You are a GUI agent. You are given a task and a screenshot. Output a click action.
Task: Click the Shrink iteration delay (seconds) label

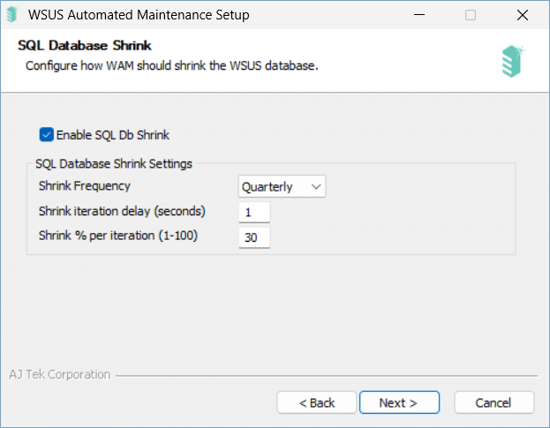pos(122,212)
